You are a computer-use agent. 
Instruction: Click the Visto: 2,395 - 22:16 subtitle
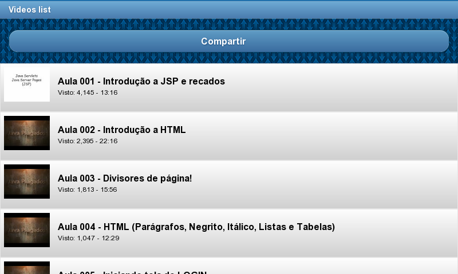(x=88, y=141)
